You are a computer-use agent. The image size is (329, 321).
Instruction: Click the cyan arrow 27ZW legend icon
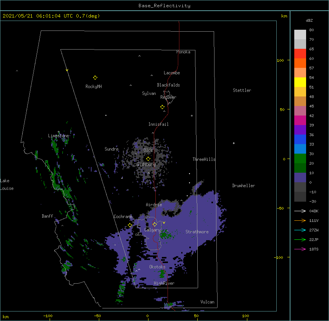pyautogui.click(x=300, y=230)
